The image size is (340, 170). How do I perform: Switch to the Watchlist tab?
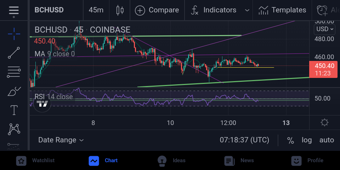pyautogui.click(x=35, y=161)
